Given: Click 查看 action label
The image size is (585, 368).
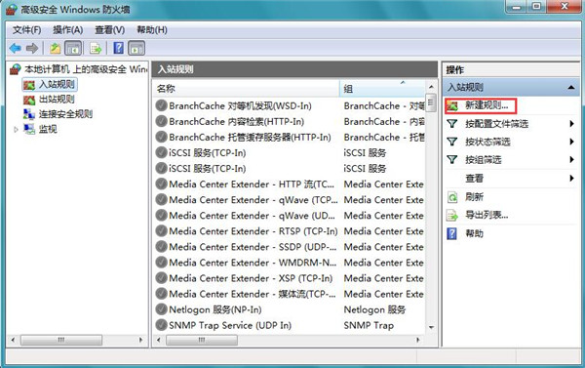Looking at the screenshot, I should (x=474, y=179).
